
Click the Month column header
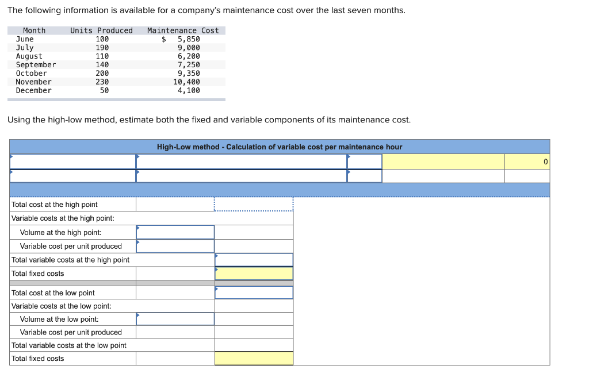(x=34, y=30)
